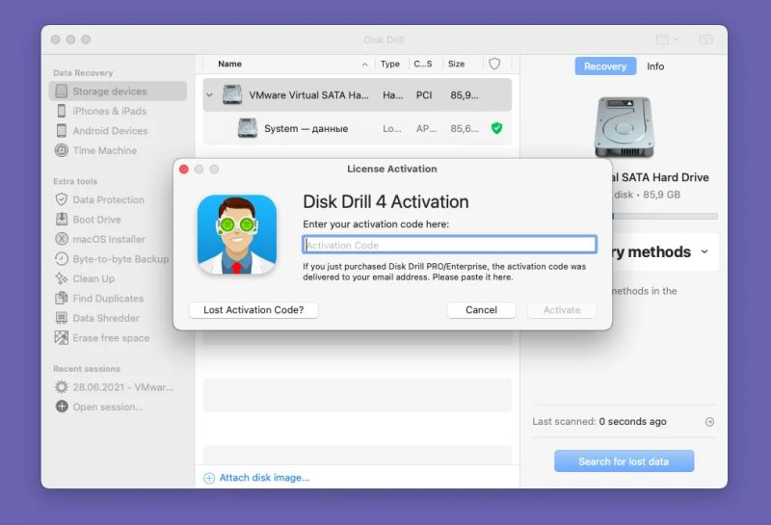Click the Data Protection shield icon
The image size is (771, 525).
coord(62,199)
